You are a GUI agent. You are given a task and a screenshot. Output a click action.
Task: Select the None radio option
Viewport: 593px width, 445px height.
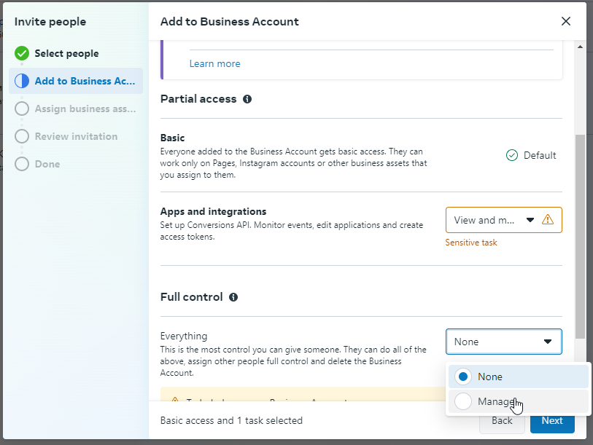coord(463,377)
